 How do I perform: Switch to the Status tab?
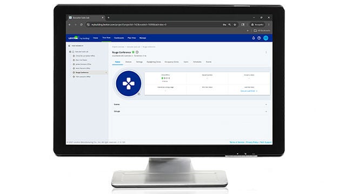click(x=118, y=62)
